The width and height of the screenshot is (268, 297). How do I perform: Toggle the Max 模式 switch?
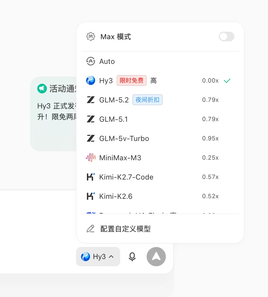coord(227,36)
